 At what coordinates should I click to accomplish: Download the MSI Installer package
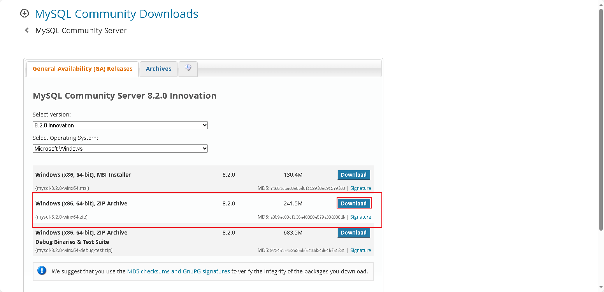353,175
